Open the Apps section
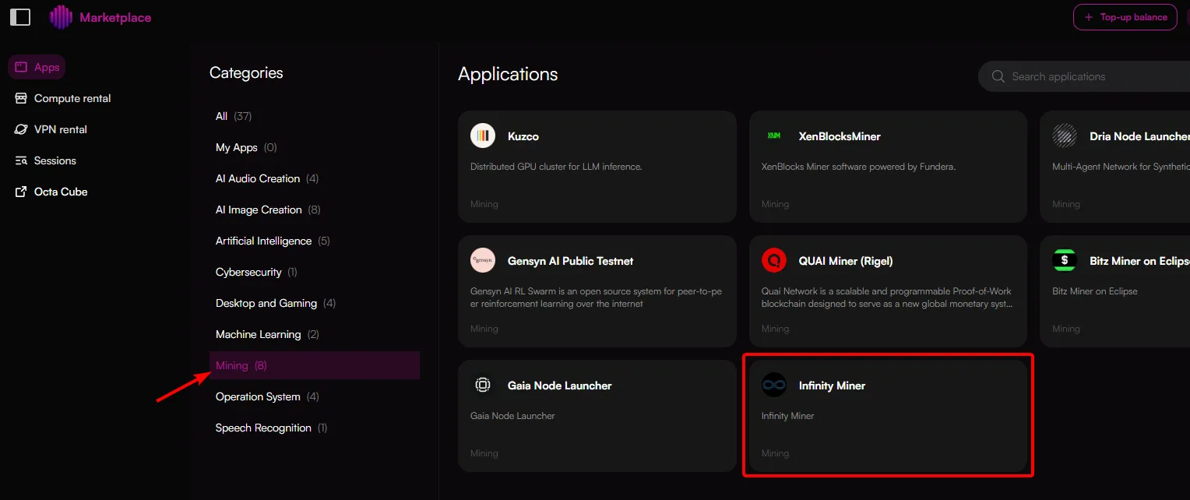 tap(37, 67)
